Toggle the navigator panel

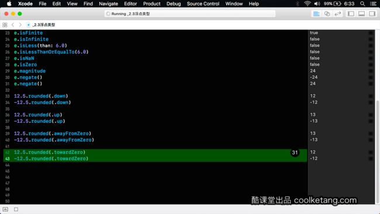[x=351, y=14]
